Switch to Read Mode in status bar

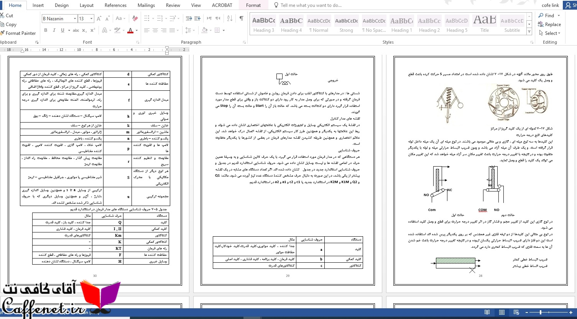[487, 312]
